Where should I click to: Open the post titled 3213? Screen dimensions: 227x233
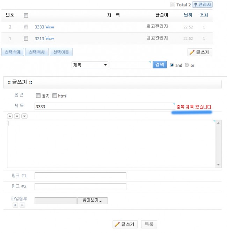tap(39, 38)
